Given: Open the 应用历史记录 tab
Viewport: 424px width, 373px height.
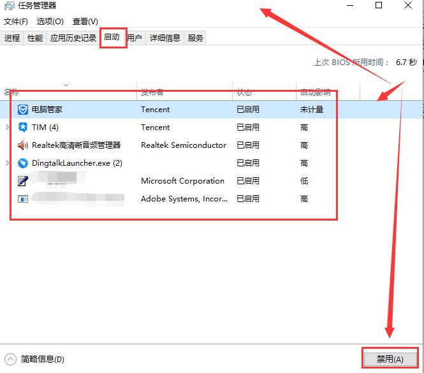Looking at the screenshot, I should pos(73,38).
